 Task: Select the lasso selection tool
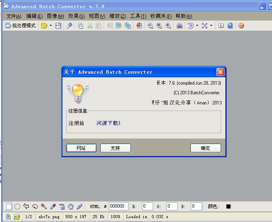(x=35, y=206)
